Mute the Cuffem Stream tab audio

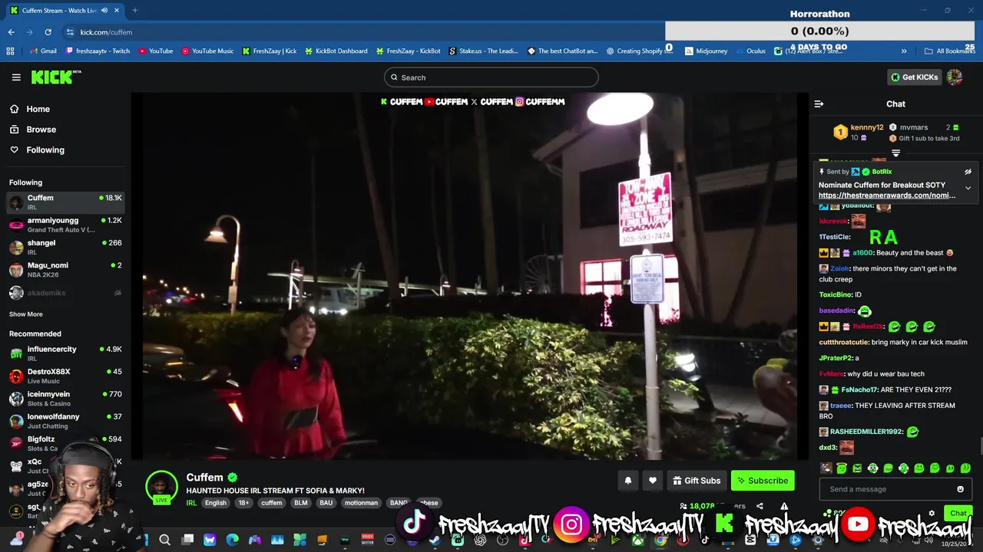pyautogui.click(x=104, y=11)
